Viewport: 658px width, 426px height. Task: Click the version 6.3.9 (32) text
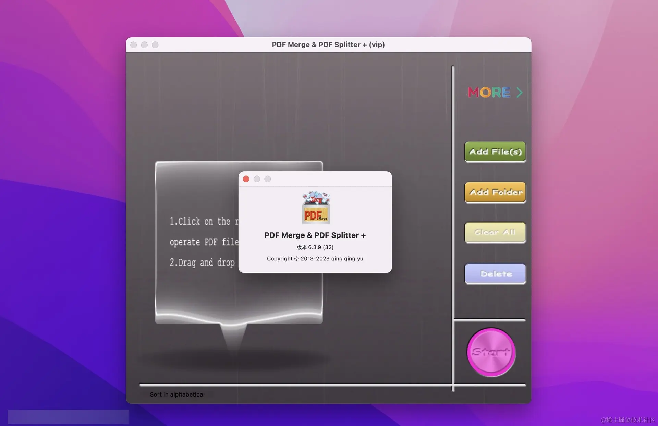(315, 247)
